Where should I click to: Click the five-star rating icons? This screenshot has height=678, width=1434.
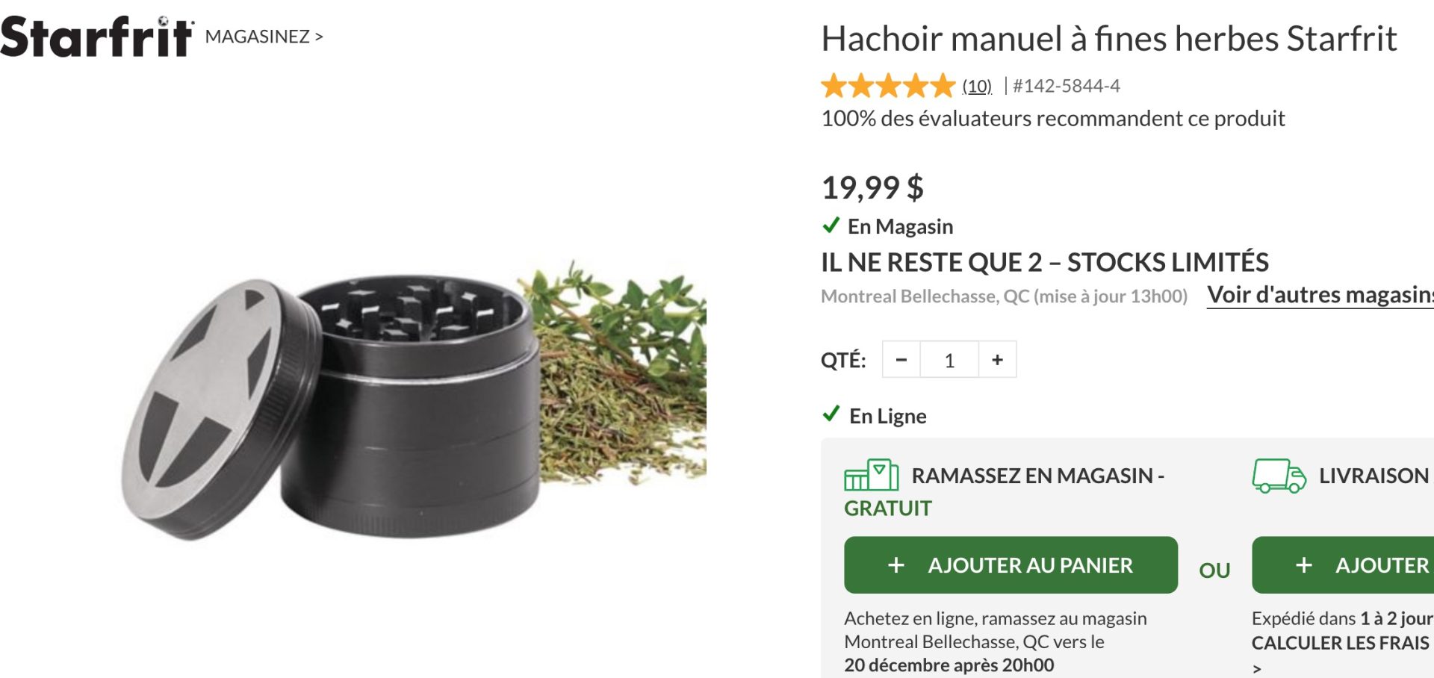(888, 86)
